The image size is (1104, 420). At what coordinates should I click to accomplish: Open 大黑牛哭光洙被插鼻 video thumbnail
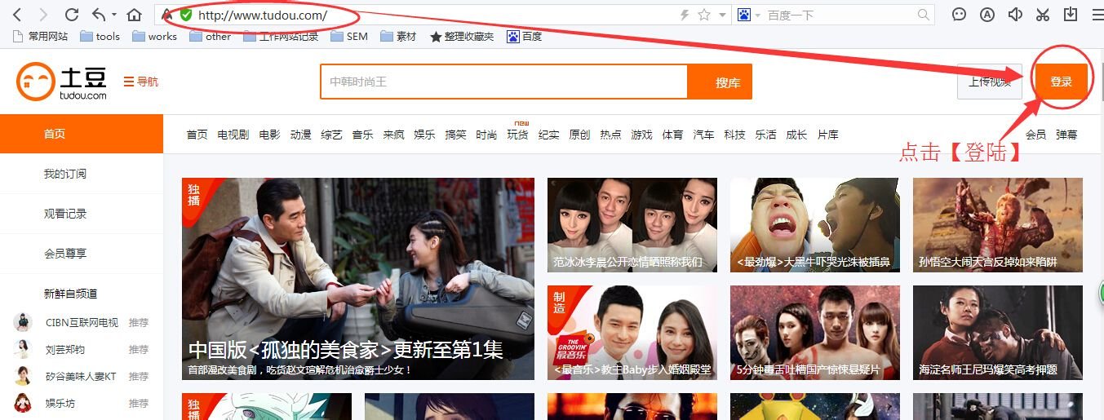pos(815,225)
